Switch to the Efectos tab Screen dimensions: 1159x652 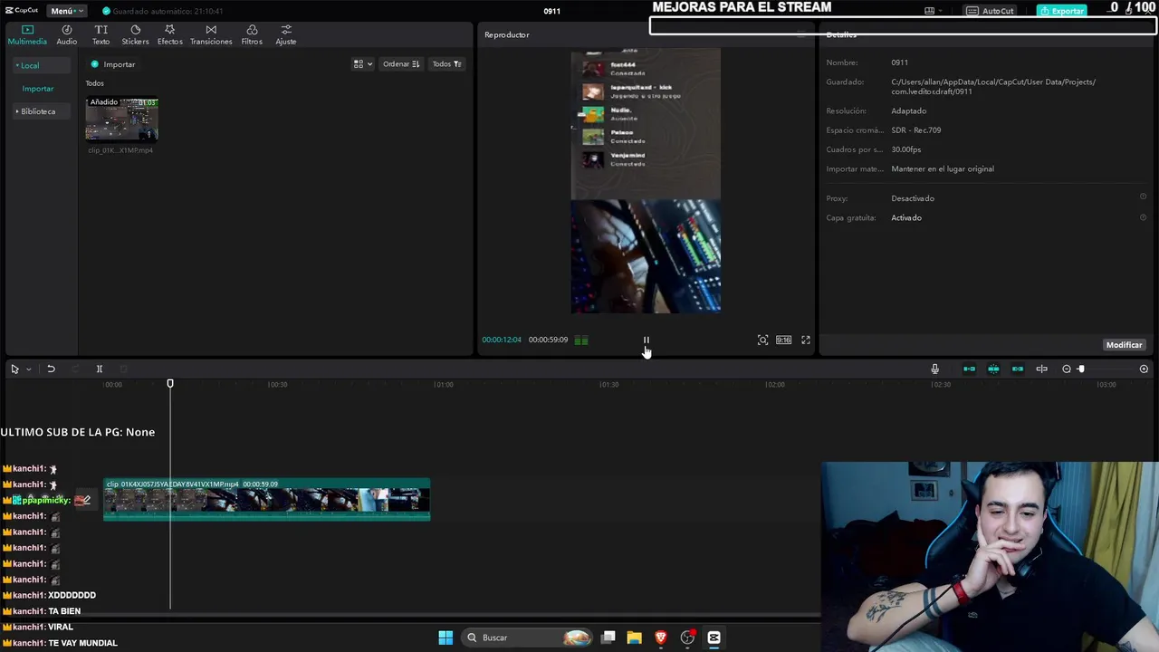169,35
